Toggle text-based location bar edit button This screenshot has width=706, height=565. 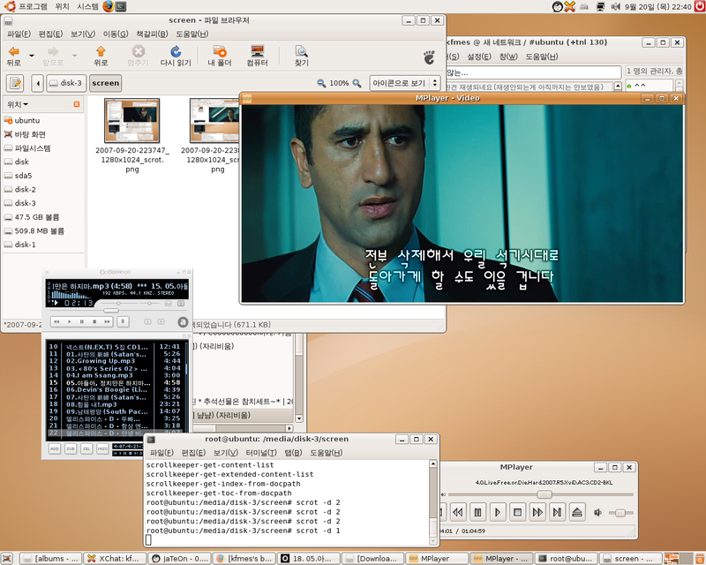[15, 83]
